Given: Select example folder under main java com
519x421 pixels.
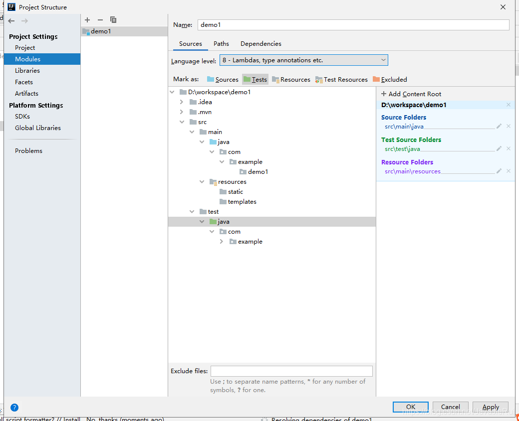Looking at the screenshot, I should tap(246, 162).
